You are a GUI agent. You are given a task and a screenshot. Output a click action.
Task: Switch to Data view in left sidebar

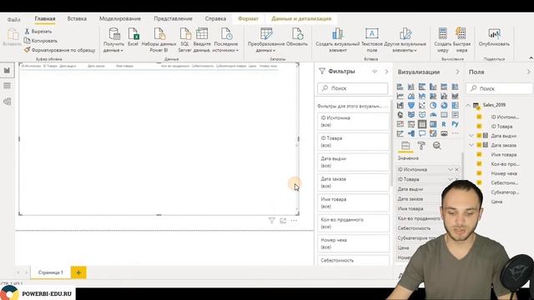8,86
